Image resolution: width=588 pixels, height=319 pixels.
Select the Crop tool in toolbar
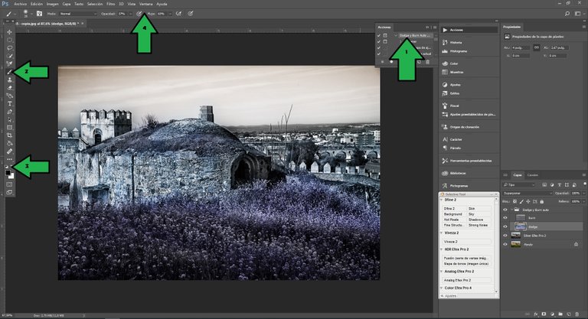9,135
